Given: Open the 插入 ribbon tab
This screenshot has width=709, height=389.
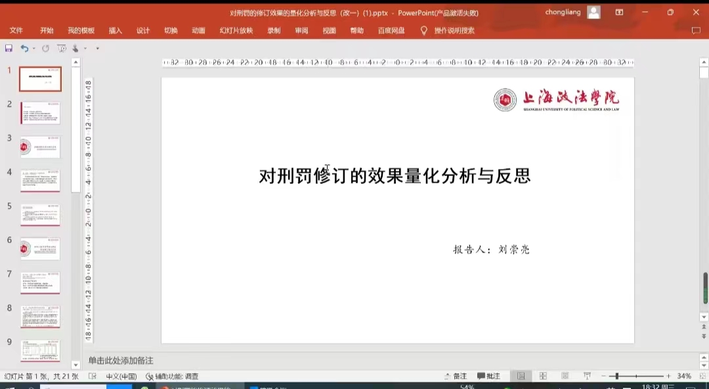Looking at the screenshot, I should 116,30.
